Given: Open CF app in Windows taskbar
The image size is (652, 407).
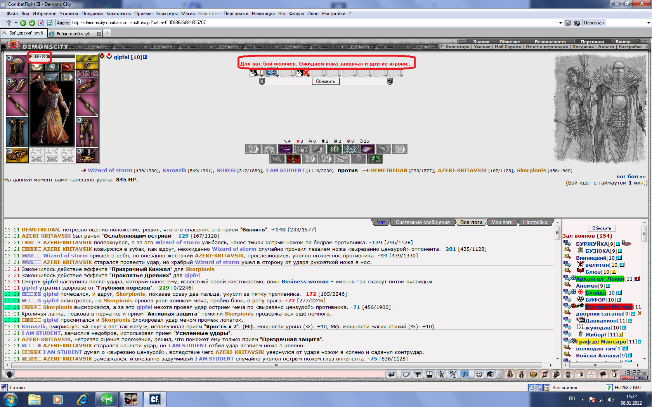Looking at the screenshot, I should 155,399.
